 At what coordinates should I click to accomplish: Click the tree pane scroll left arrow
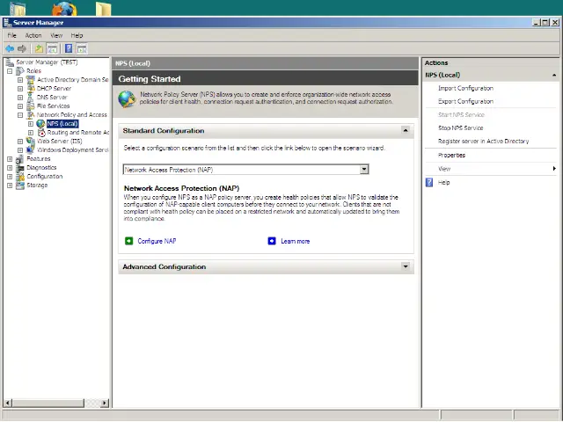pos(8,403)
